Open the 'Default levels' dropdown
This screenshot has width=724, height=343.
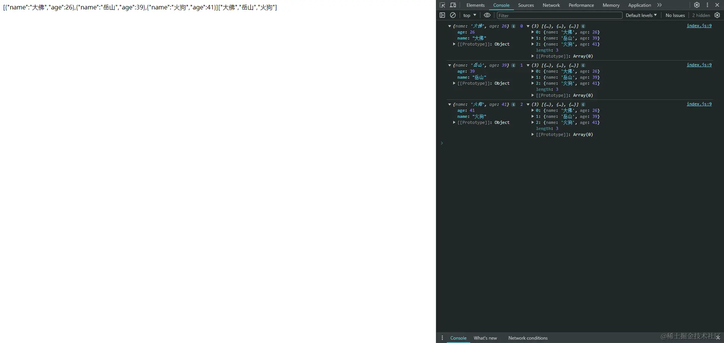641,15
